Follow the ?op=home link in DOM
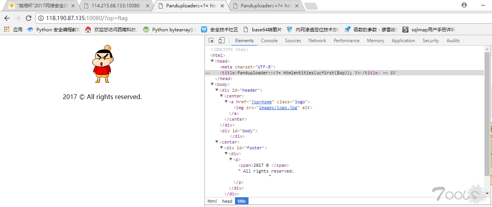The image size is (492, 207). point(262,102)
